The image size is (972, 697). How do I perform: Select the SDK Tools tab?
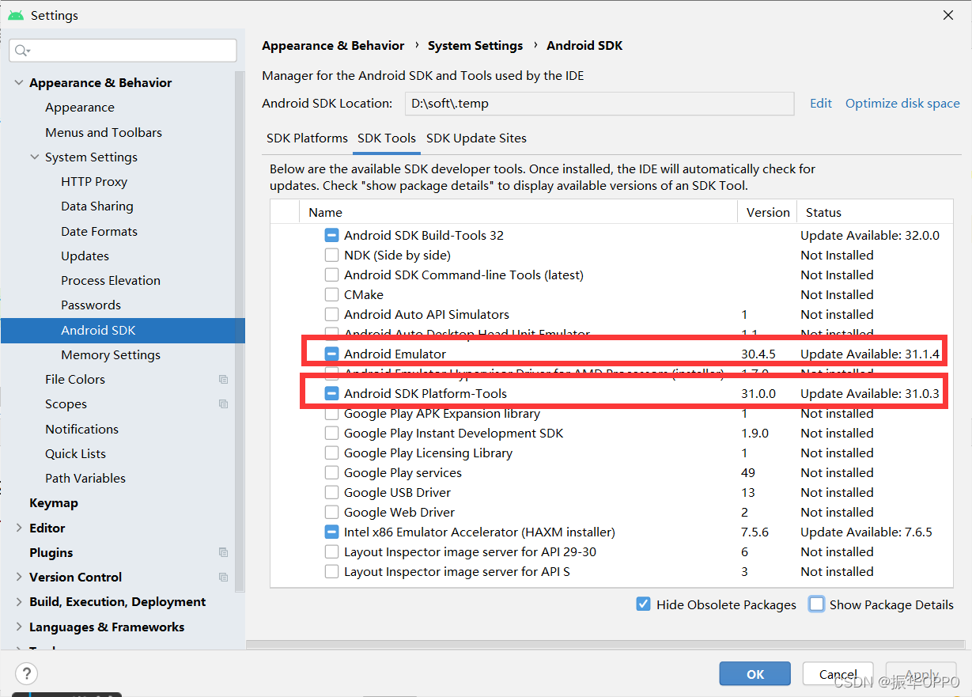coord(387,138)
